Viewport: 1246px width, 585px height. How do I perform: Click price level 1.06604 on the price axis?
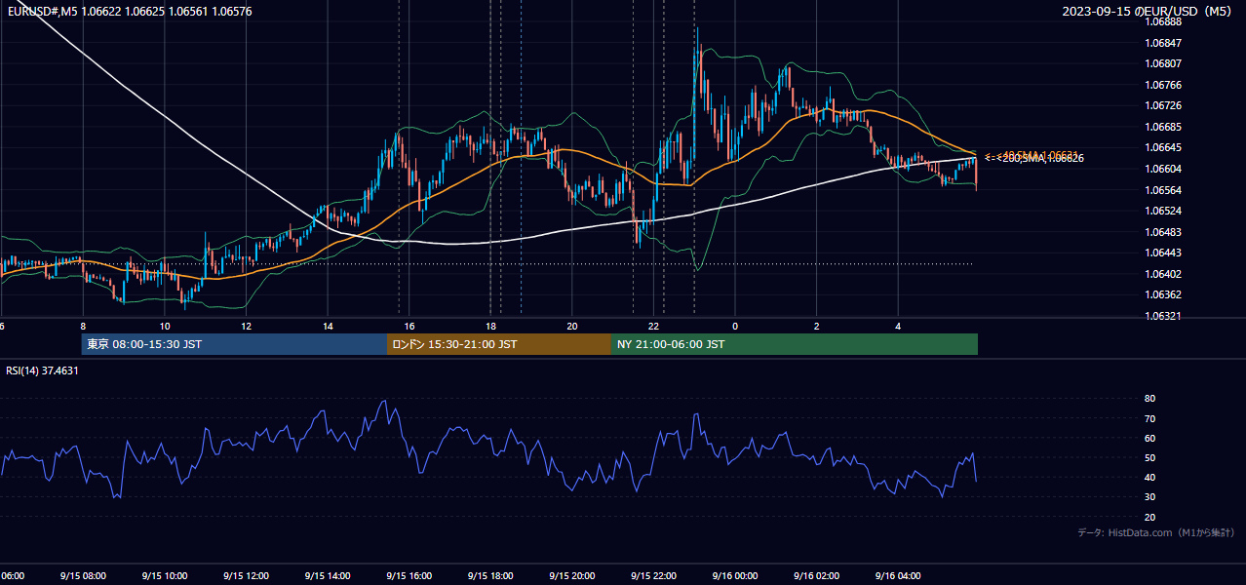coord(1165,169)
